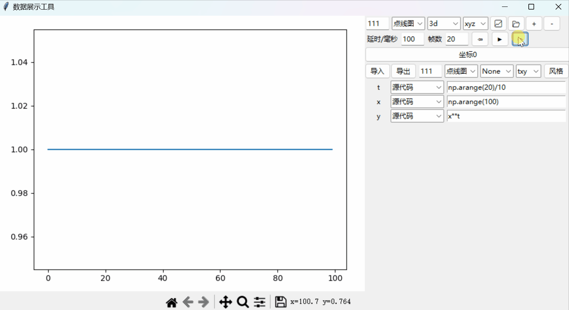Click the 20 x-axis tick label

coord(105,278)
